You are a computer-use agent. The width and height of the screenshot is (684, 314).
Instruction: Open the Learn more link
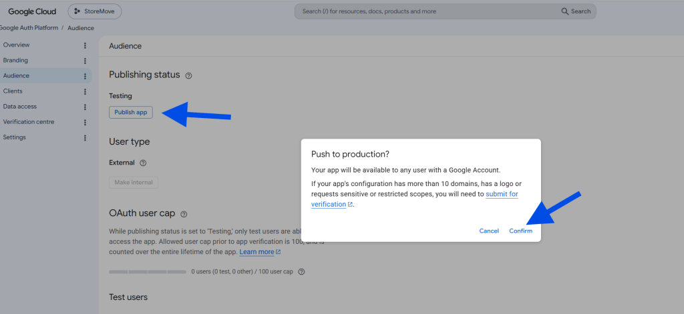pyautogui.click(x=260, y=252)
